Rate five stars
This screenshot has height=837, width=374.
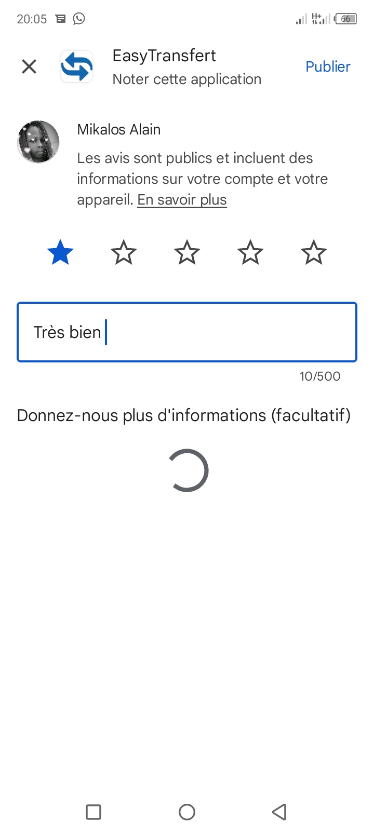click(314, 253)
